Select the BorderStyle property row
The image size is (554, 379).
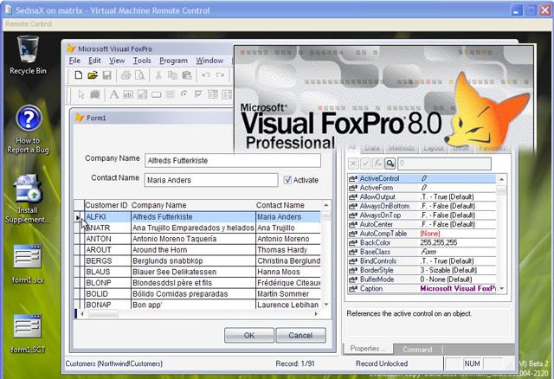(422, 270)
